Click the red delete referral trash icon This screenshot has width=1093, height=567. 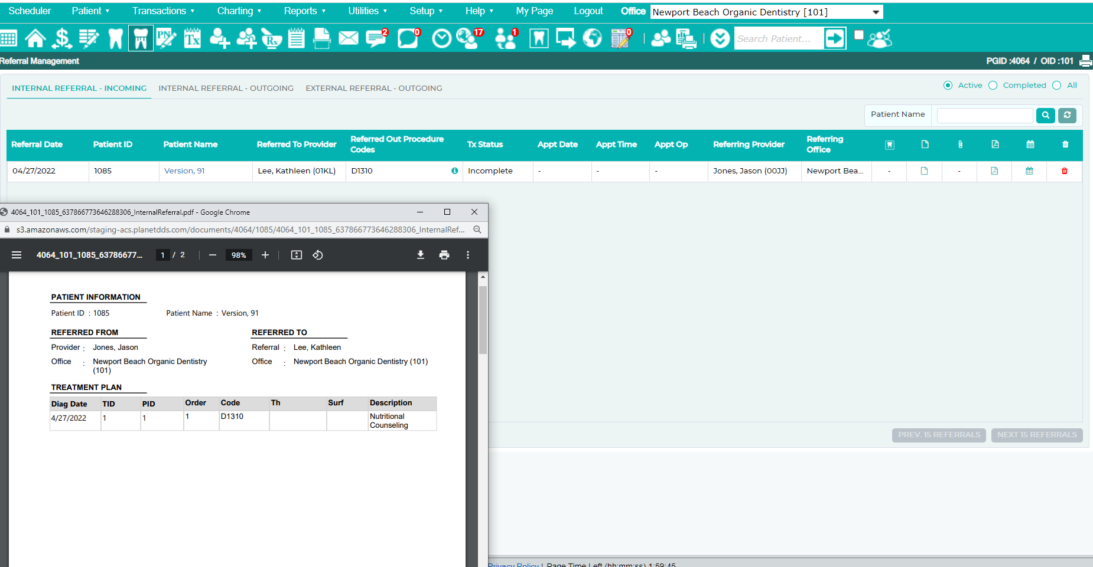click(x=1065, y=171)
